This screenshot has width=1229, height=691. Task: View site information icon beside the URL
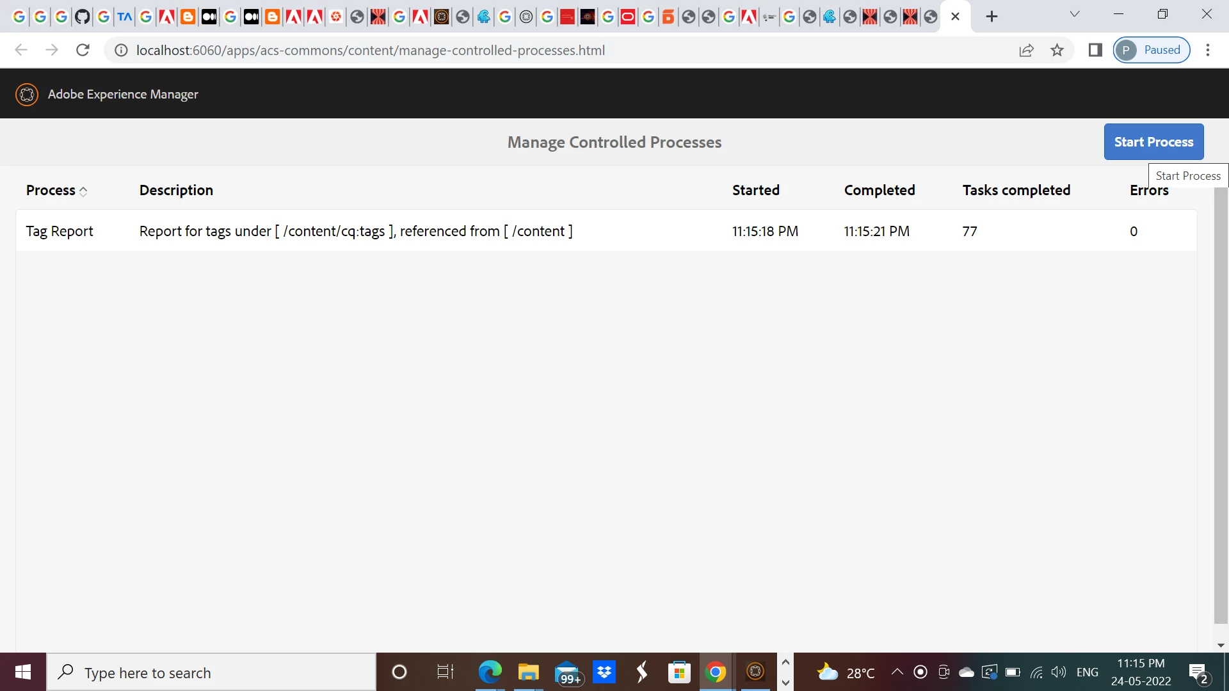[x=121, y=50]
